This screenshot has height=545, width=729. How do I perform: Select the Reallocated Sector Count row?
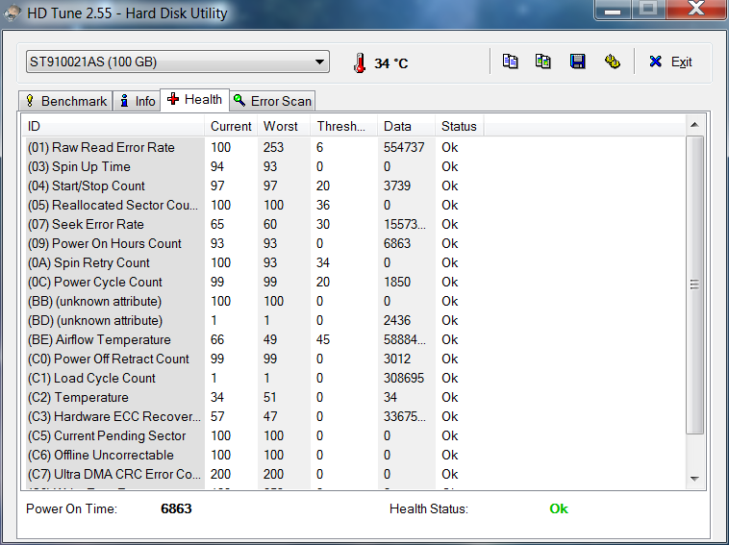(353, 205)
